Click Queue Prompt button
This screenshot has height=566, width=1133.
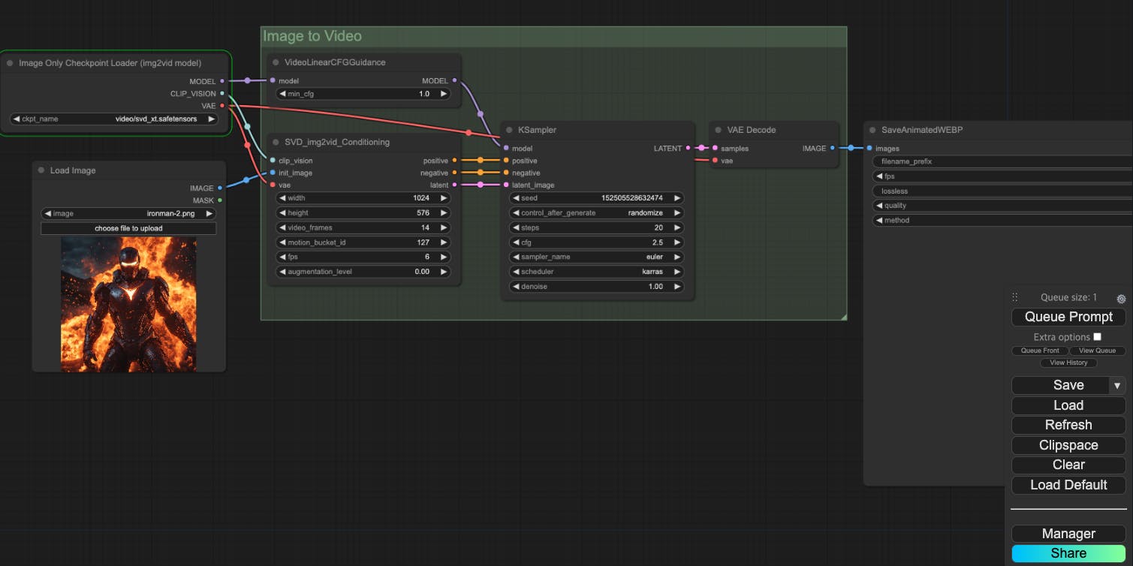coord(1068,317)
